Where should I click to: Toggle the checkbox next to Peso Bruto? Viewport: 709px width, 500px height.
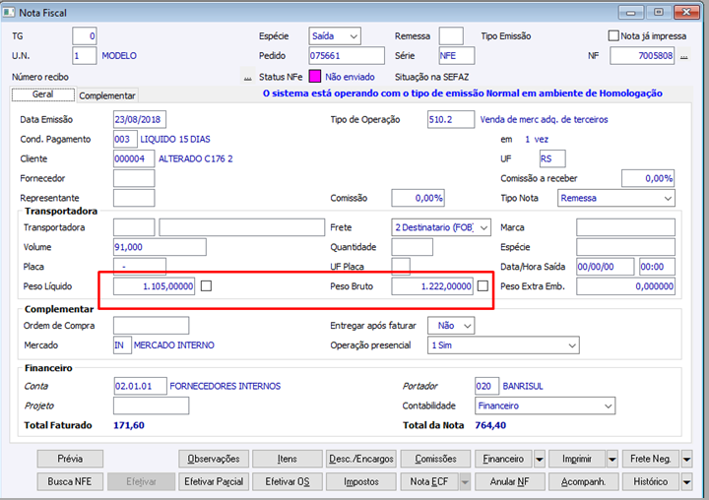tap(483, 285)
